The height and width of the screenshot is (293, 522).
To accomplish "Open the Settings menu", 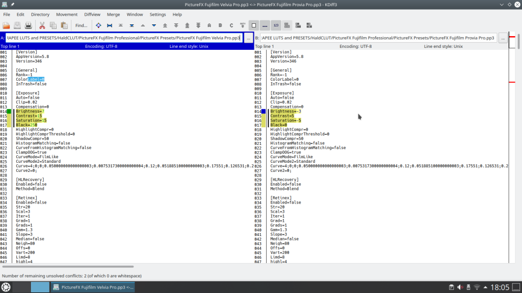I will 158,14.
